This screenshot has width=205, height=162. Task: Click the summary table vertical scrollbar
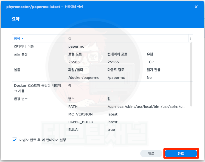pyautogui.click(x=191, y=74)
